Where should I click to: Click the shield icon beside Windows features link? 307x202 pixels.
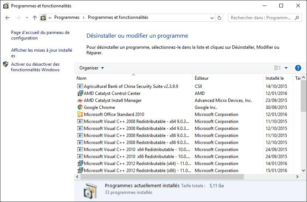point(6,64)
